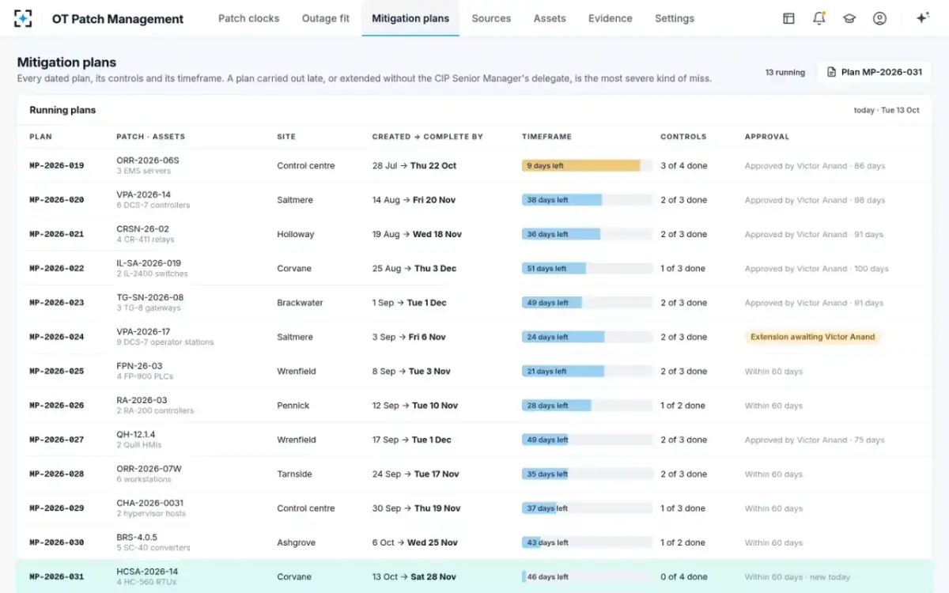Click the Controls column header
Viewport: 949px width, 593px height.
coord(683,137)
